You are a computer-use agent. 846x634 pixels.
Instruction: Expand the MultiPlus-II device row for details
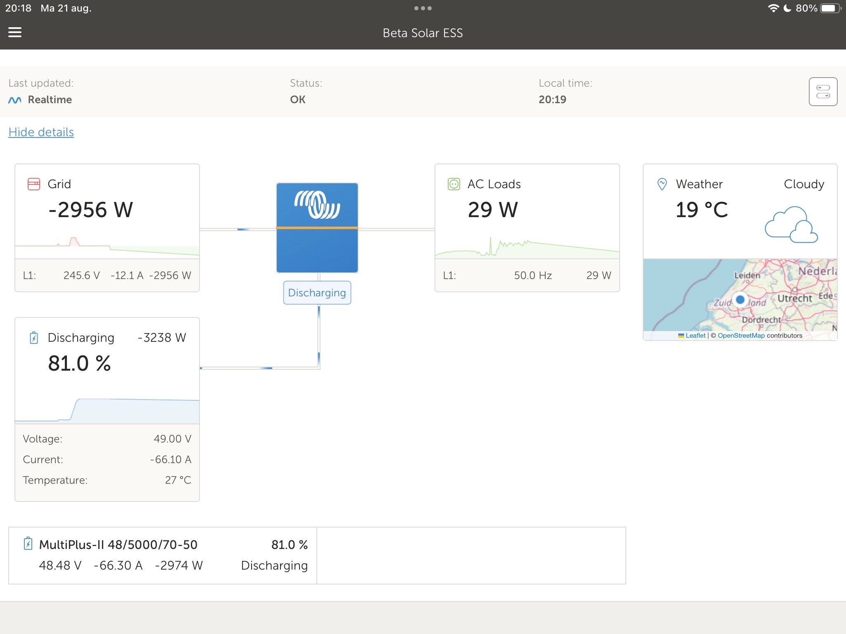165,555
